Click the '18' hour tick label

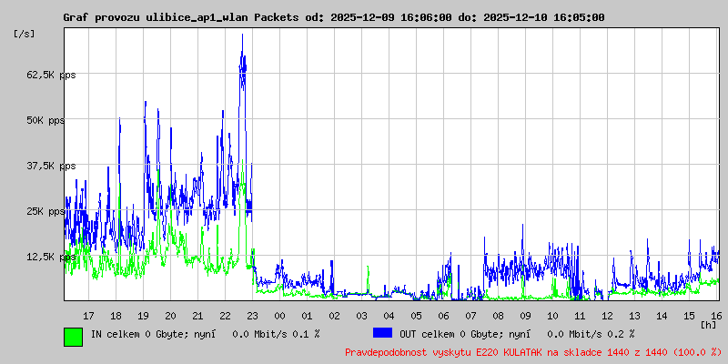(116, 316)
